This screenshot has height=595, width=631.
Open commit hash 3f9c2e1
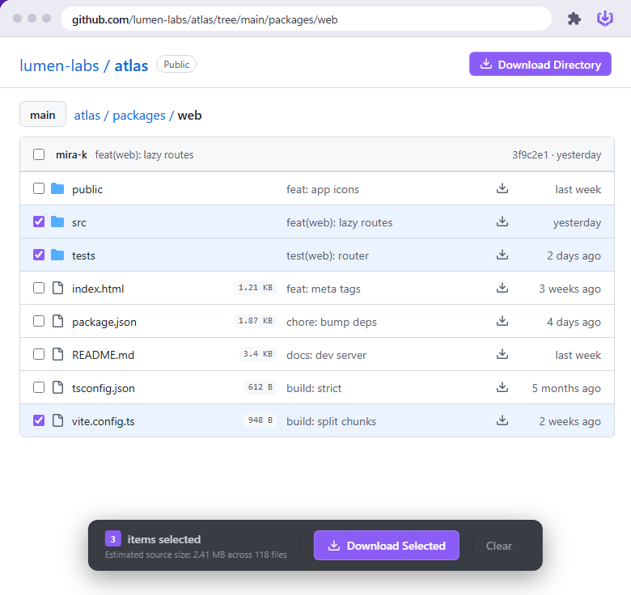pyautogui.click(x=530, y=154)
